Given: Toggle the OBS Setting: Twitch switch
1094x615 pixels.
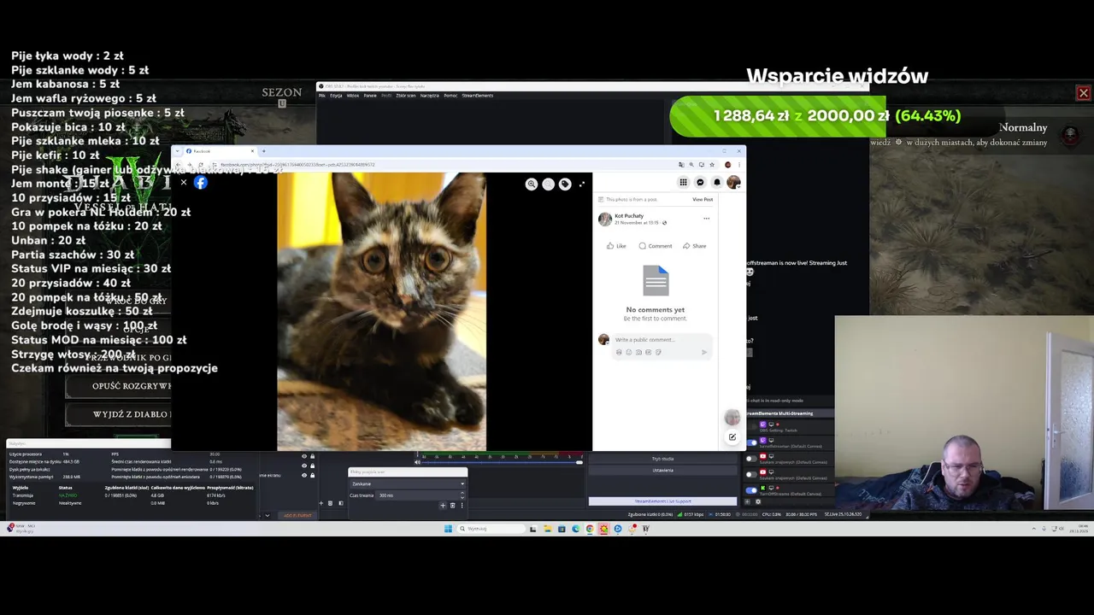Looking at the screenshot, I should [751, 426].
